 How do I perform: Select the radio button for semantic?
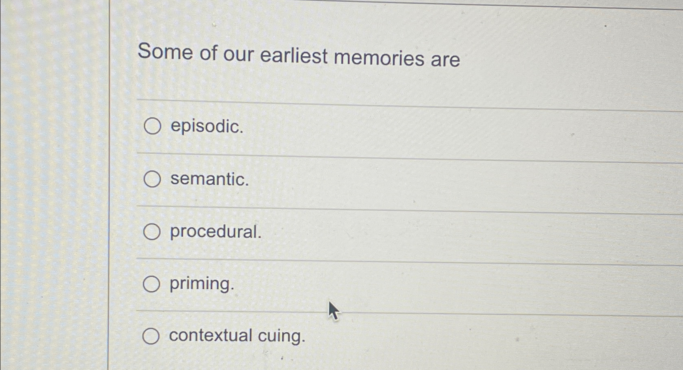tap(152, 179)
